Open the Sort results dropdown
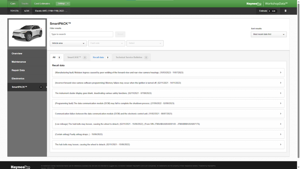300x169 pixels. coord(269,34)
